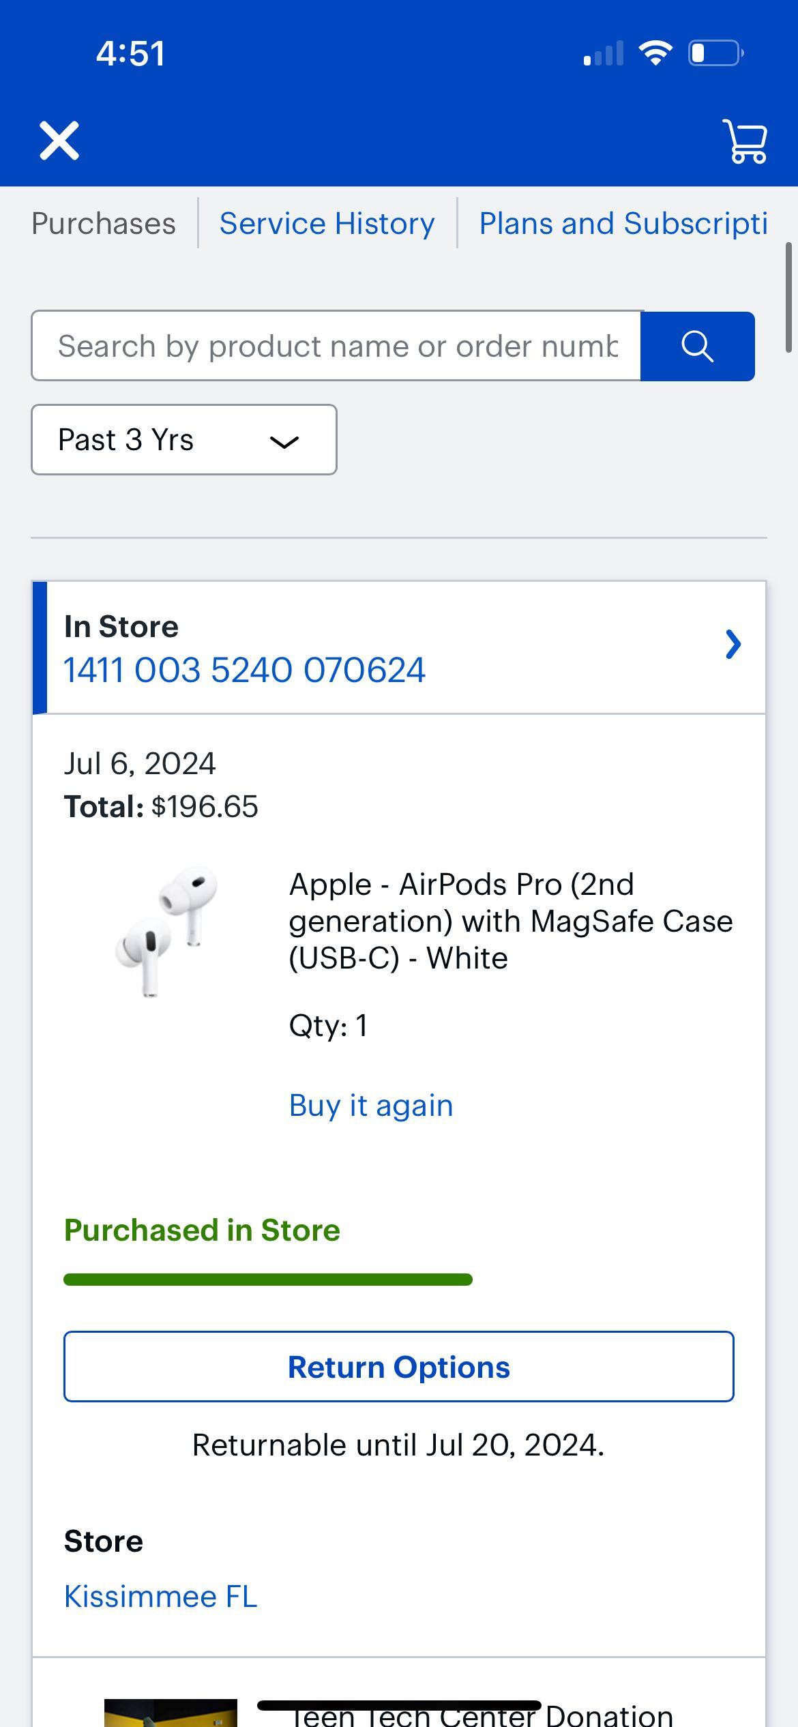The width and height of the screenshot is (798, 1727).
Task: Expand the Past 3 Yrs filter dropdown
Action: click(183, 440)
